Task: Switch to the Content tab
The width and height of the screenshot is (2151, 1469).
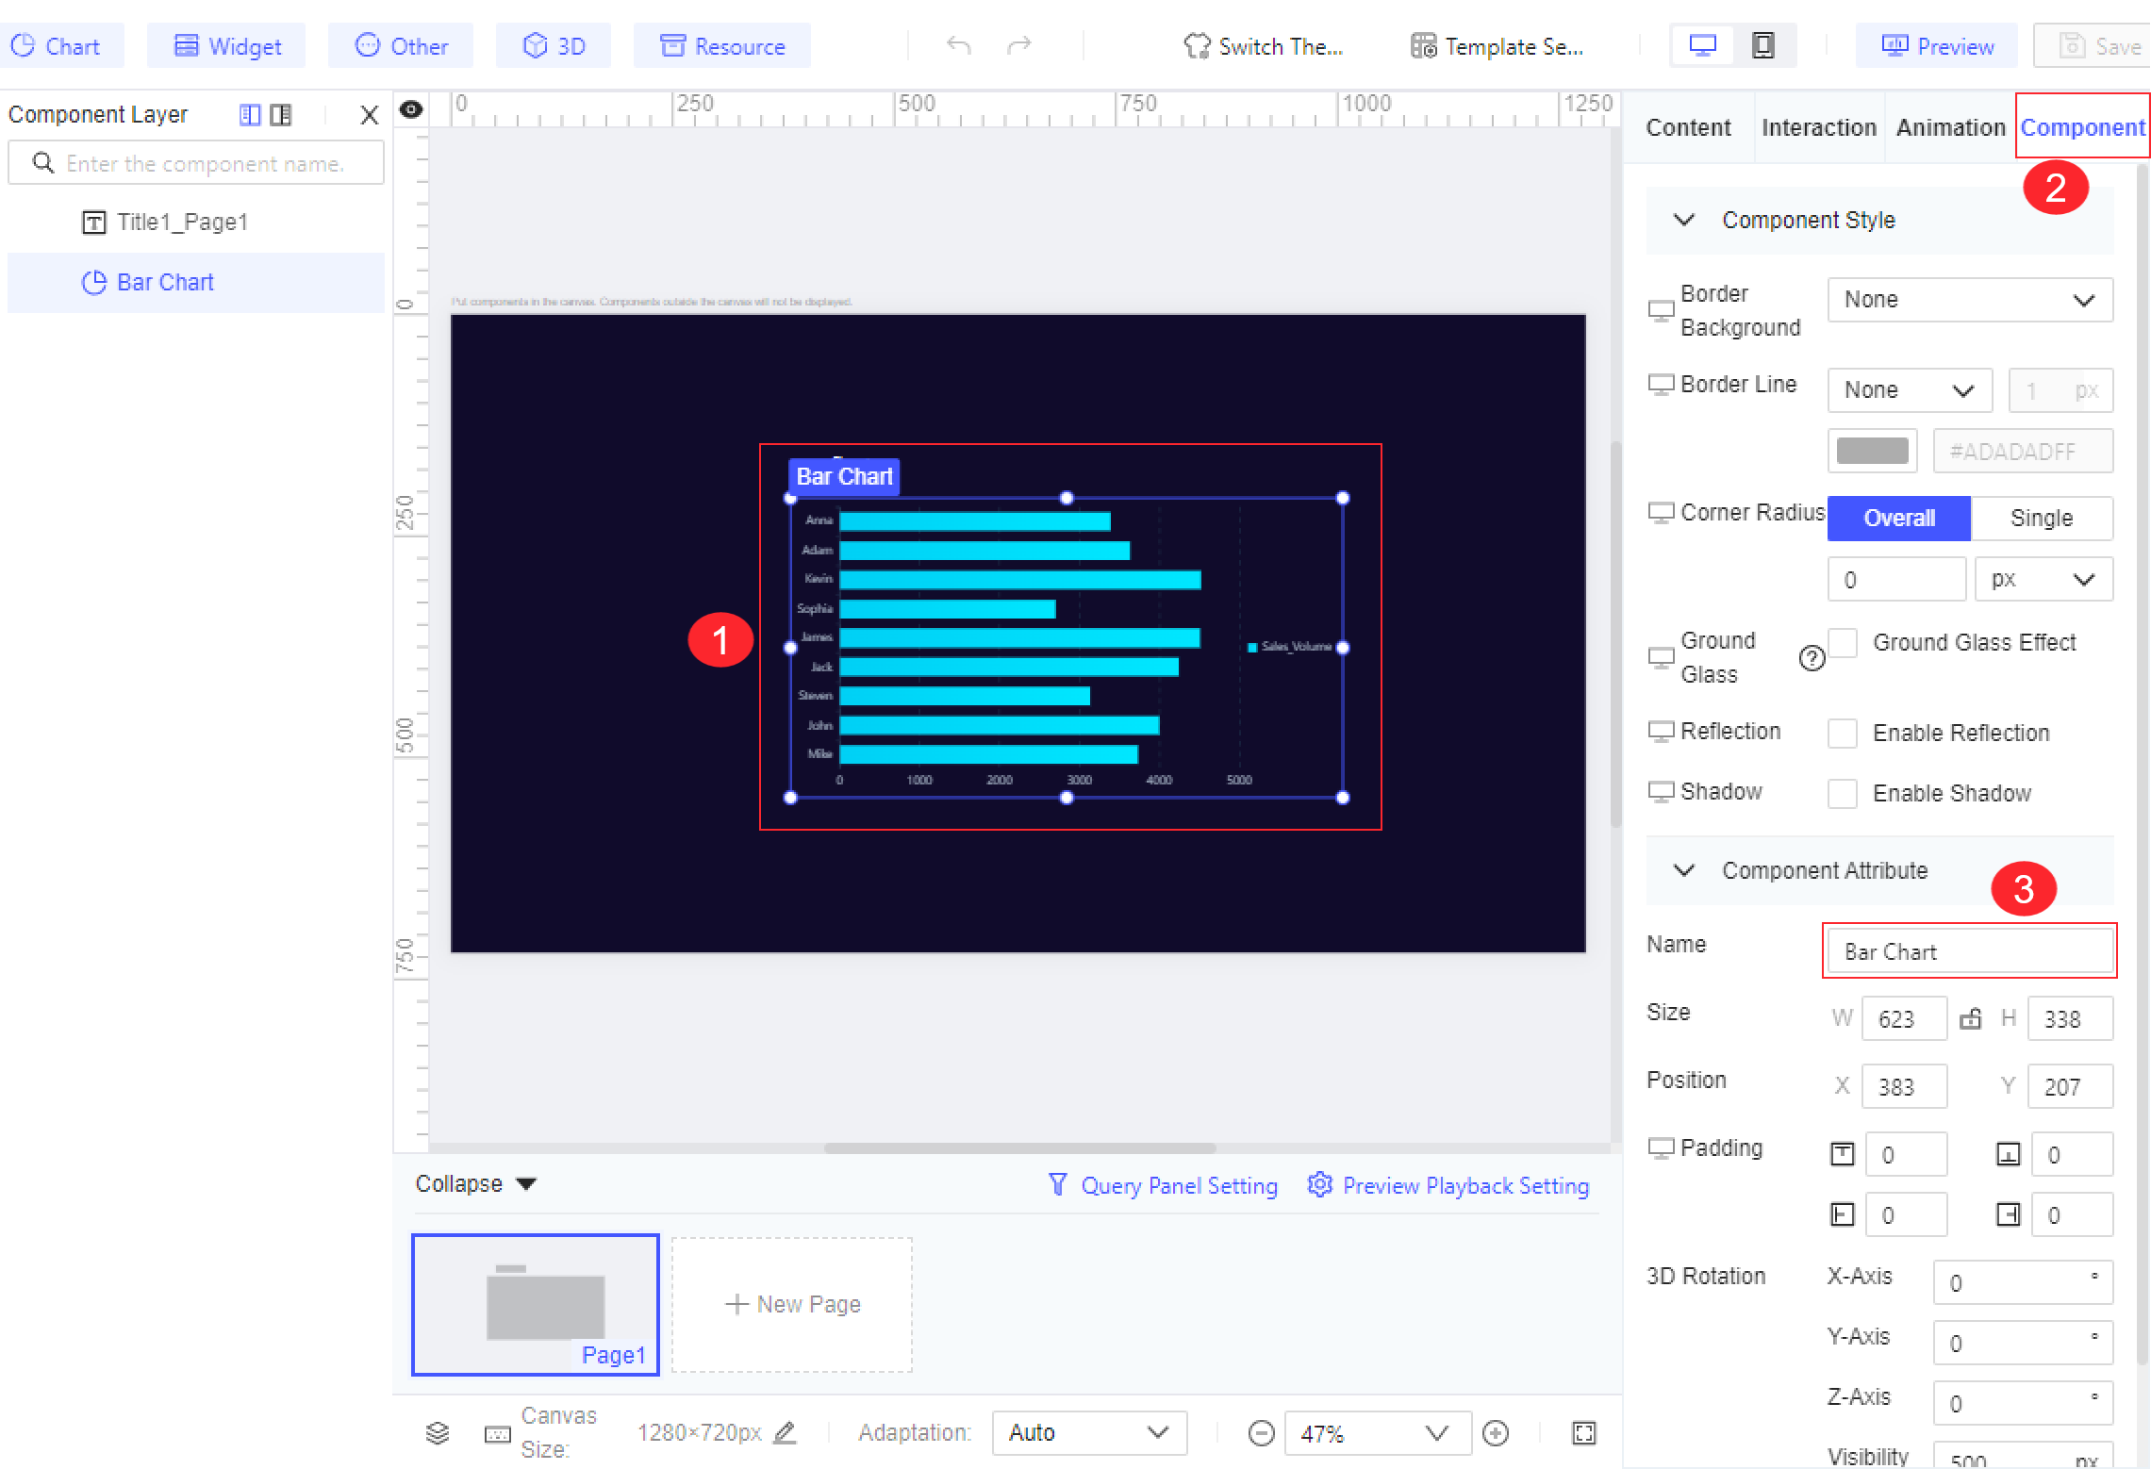Action: (x=1688, y=127)
